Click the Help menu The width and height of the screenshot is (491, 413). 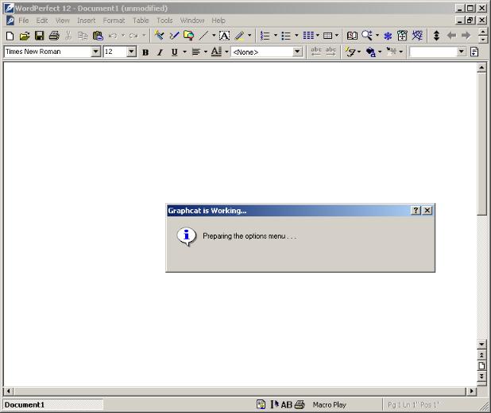[x=218, y=21]
